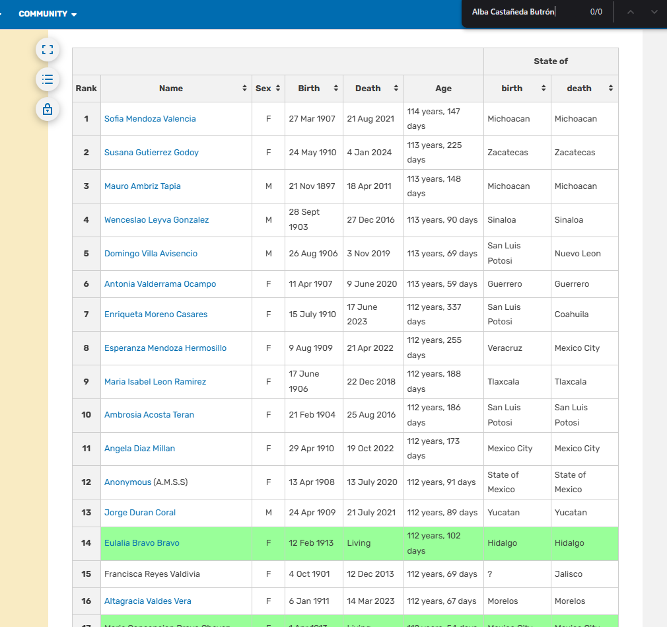
Task: Open Domingo Villa Avisencio link
Action: 151,253
